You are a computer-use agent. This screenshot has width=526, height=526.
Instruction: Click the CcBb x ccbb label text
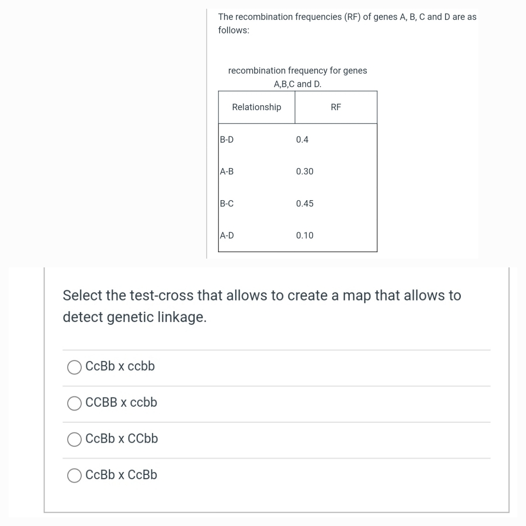coord(120,366)
